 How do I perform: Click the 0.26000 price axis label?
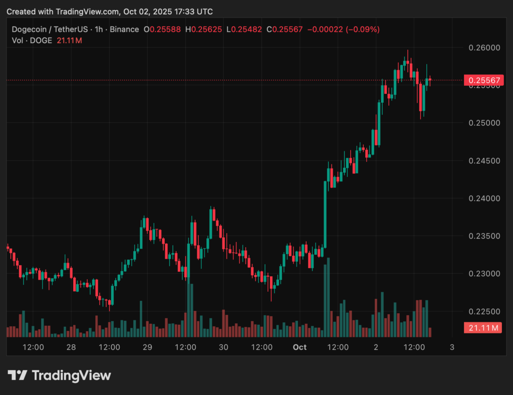tap(483, 48)
